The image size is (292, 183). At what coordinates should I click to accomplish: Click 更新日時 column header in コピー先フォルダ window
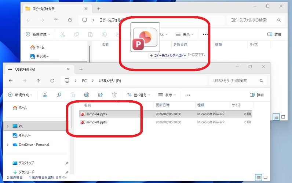[x=180, y=45]
